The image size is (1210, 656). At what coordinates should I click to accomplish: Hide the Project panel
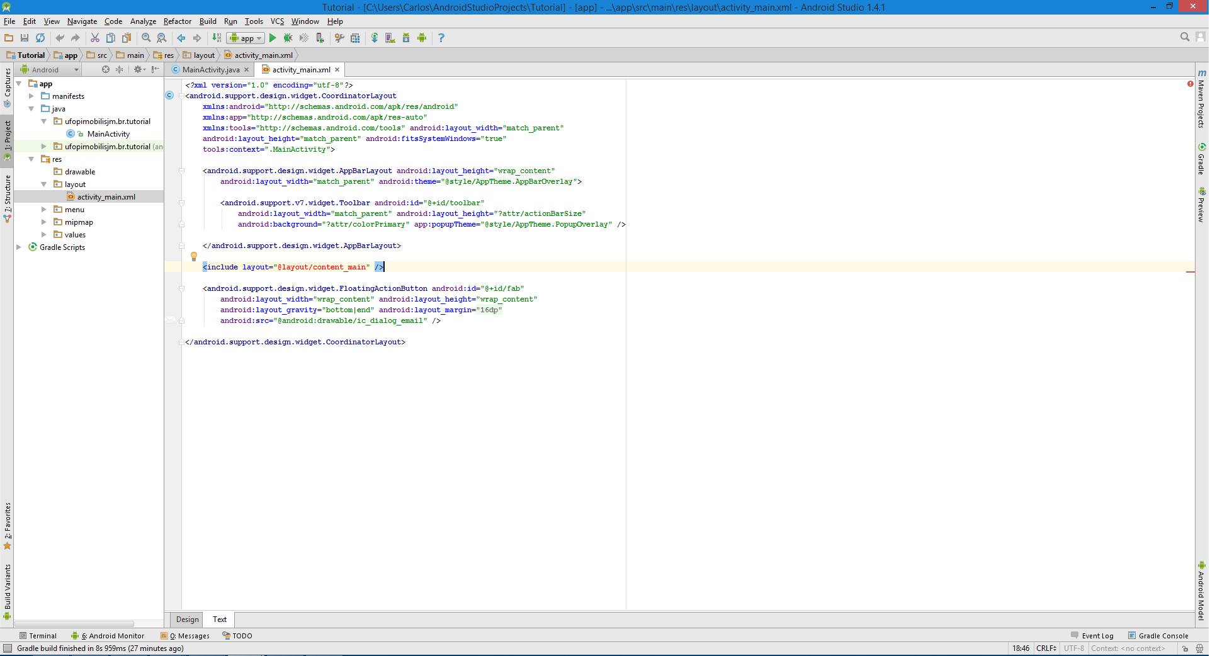click(x=155, y=69)
